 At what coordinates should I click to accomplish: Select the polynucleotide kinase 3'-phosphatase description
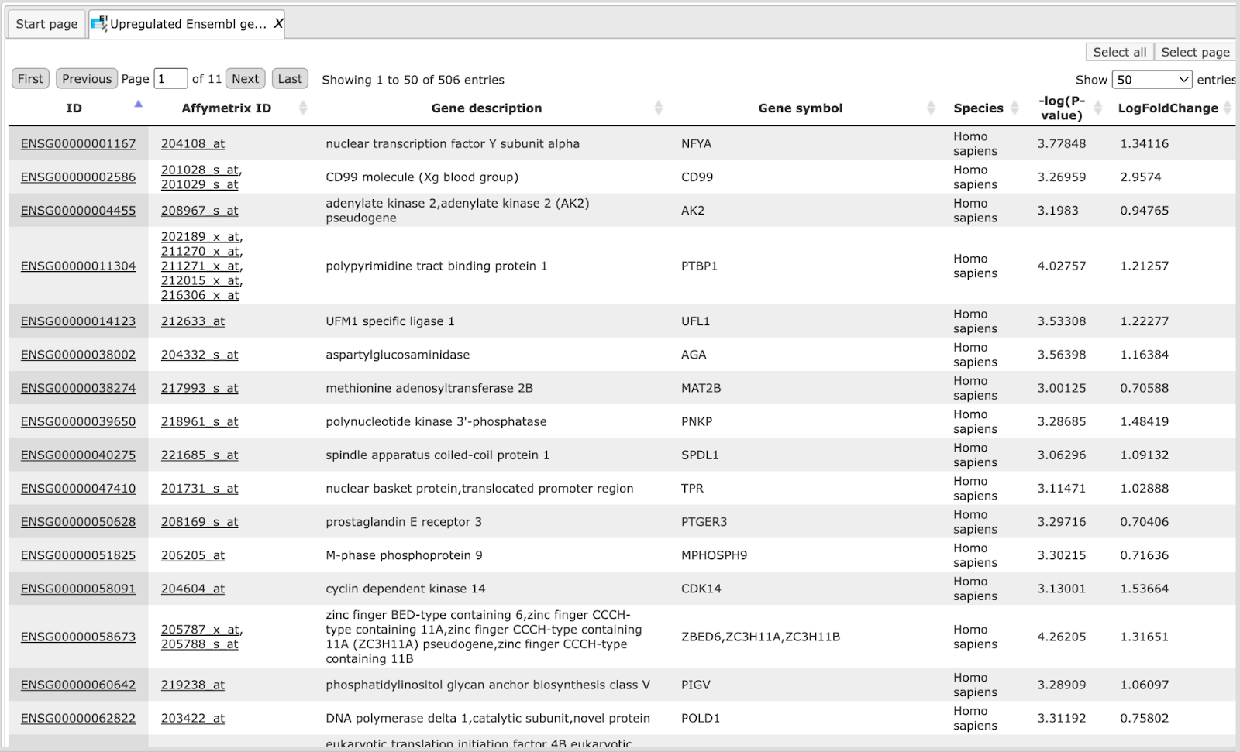click(436, 421)
